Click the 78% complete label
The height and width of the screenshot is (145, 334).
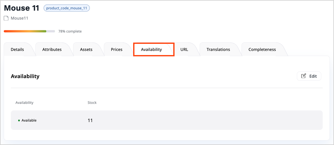tap(70, 31)
